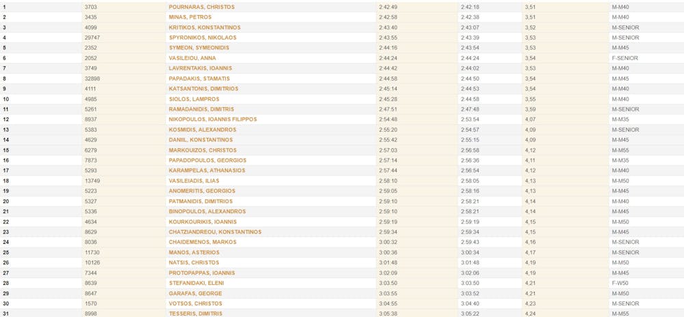This screenshot has height=317, width=684.
Task: Click finish time 2:47:51
Action: [x=388, y=109]
